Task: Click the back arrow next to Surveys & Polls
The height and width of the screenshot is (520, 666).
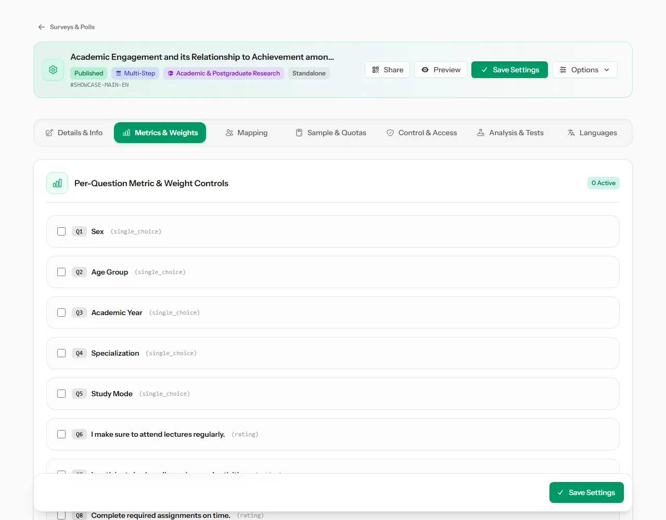Action: point(42,27)
